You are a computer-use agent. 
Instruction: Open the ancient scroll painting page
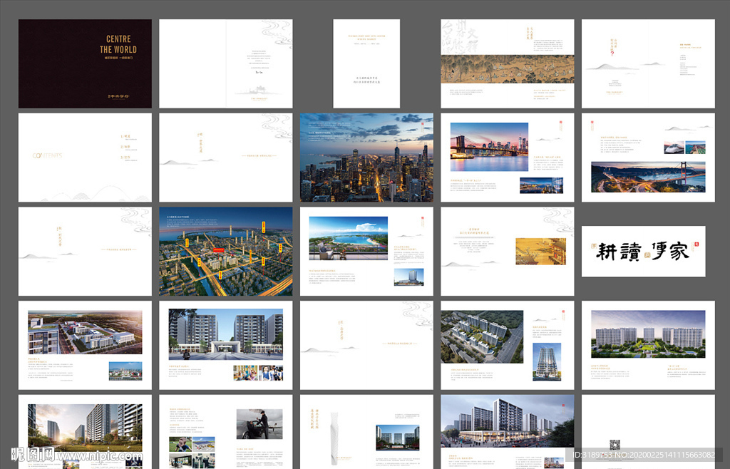(507, 69)
